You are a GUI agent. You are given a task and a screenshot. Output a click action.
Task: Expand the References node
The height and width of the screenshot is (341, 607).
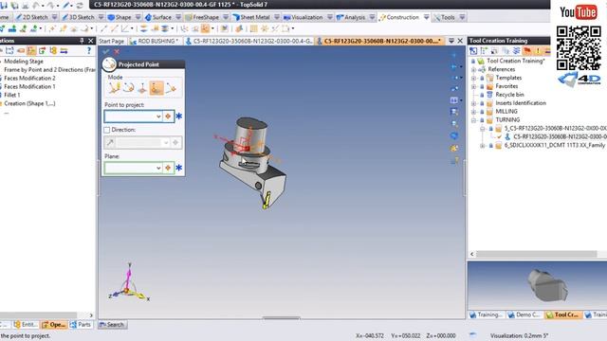tap(473, 69)
